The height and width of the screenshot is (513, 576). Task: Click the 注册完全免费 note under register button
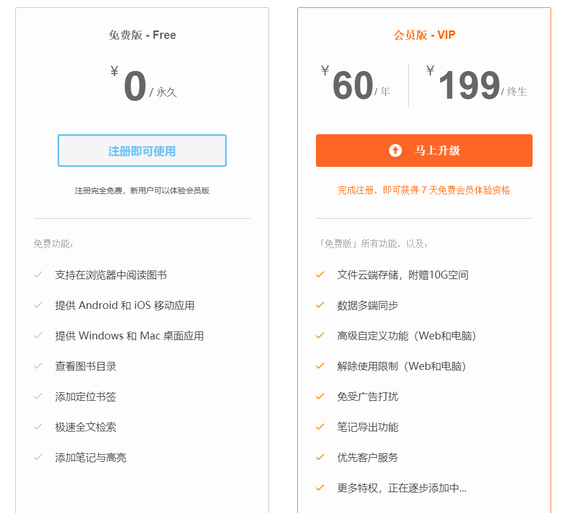click(142, 191)
